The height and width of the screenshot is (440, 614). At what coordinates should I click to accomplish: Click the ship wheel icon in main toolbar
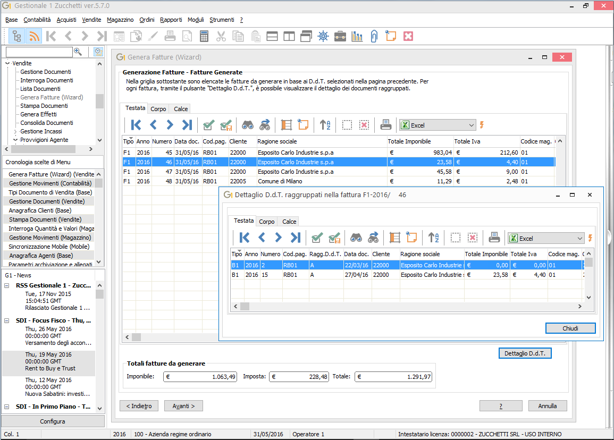pos(323,37)
